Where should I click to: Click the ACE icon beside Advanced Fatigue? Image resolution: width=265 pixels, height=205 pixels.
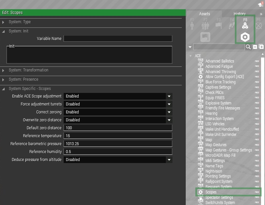[201, 66]
